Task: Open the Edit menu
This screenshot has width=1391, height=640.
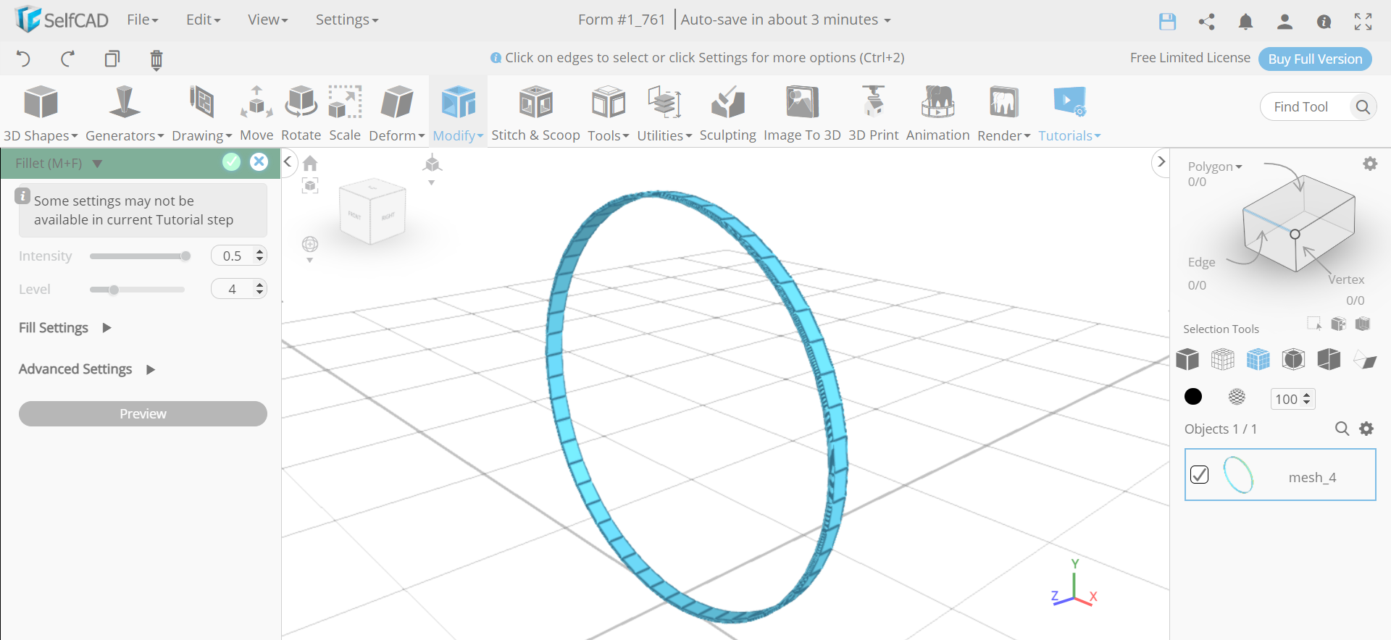Action: point(203,20)
